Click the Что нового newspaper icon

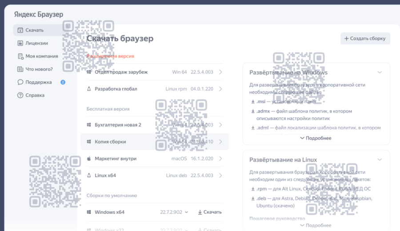click(x=20, y=69)
